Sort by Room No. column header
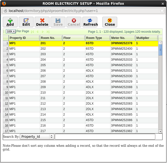The height and width of the screenshot is (163, 167). 51,38
